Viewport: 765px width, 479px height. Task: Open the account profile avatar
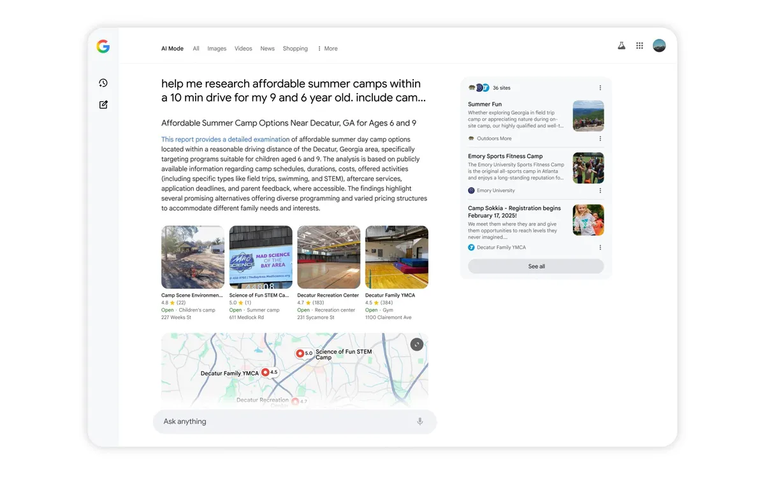point(659,46)
